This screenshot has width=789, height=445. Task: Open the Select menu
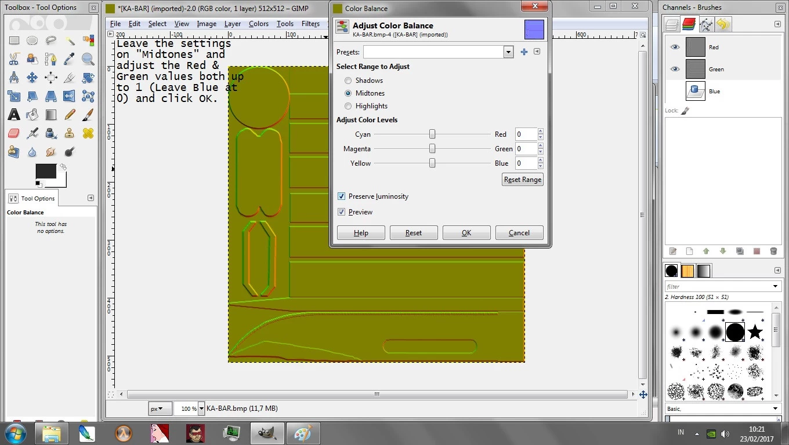point(157,24)
